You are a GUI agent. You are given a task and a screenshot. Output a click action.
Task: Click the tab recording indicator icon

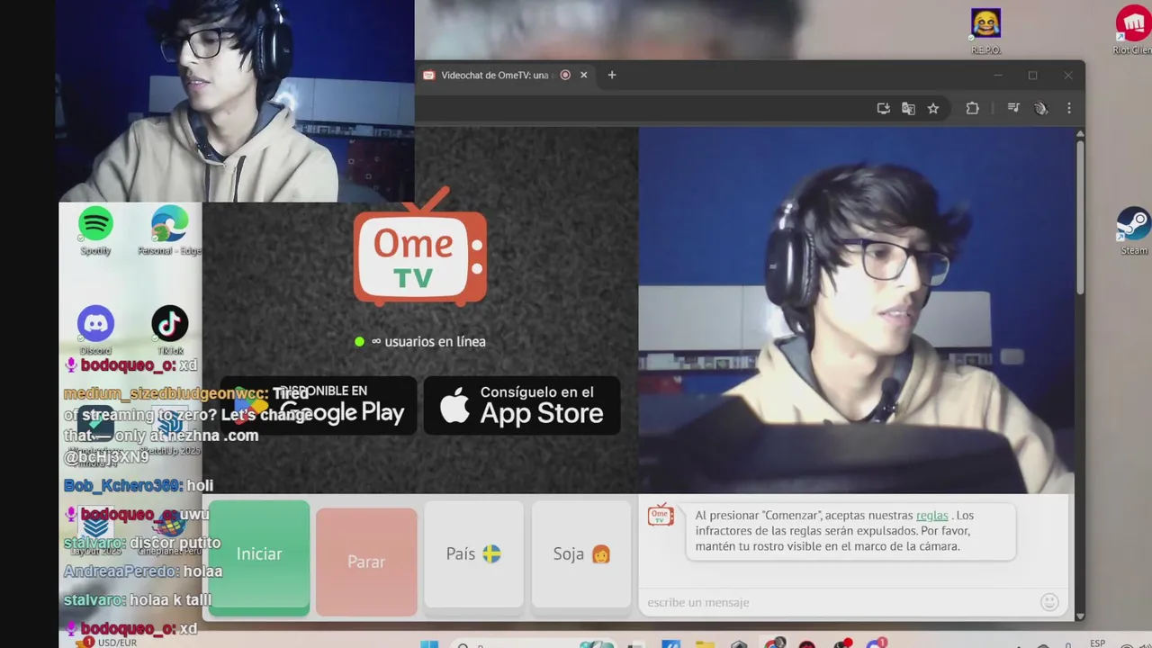click(565, 75)
